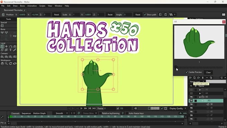Hide the layer 50 visibility eye
Screen dimensions: 227x128
(191, 104)
